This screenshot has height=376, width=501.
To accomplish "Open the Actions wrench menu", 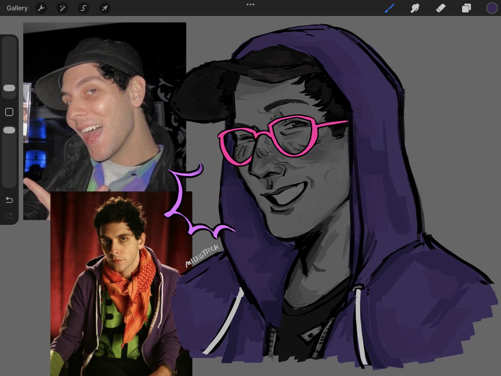I will tap(41, 8).
